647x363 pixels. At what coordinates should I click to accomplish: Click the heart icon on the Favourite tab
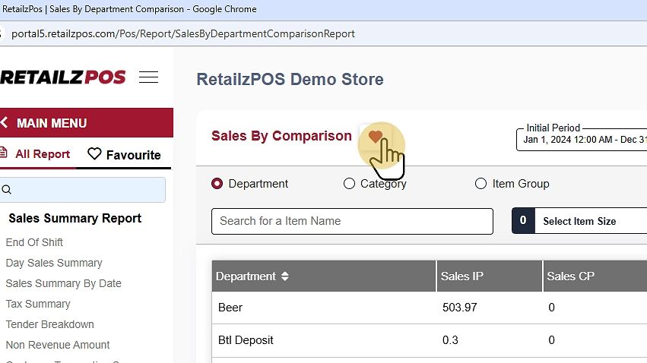coord(94,154)
